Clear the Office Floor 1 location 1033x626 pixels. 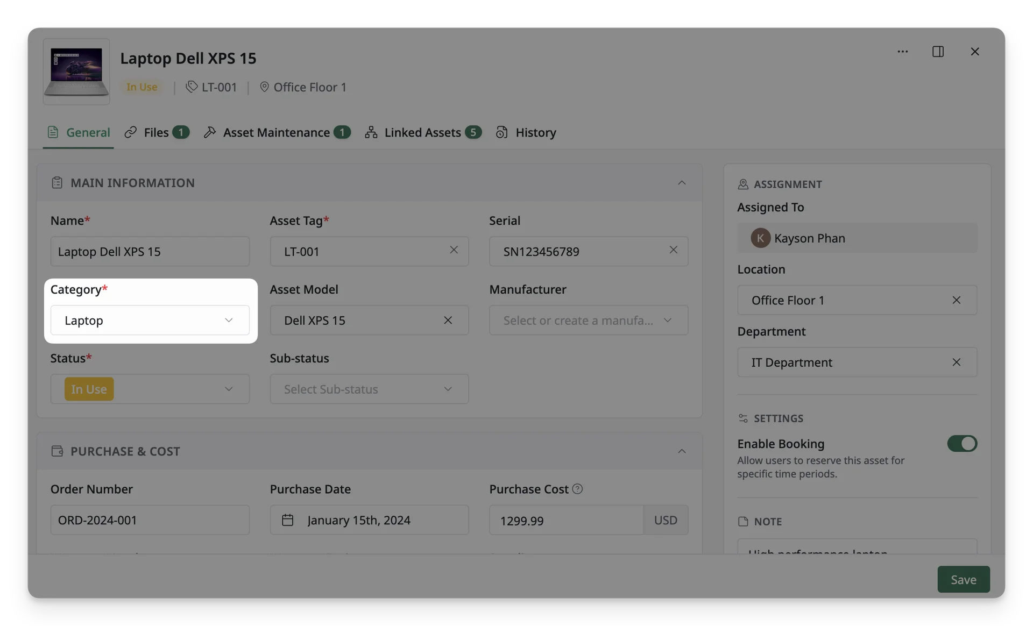[956, 300]
